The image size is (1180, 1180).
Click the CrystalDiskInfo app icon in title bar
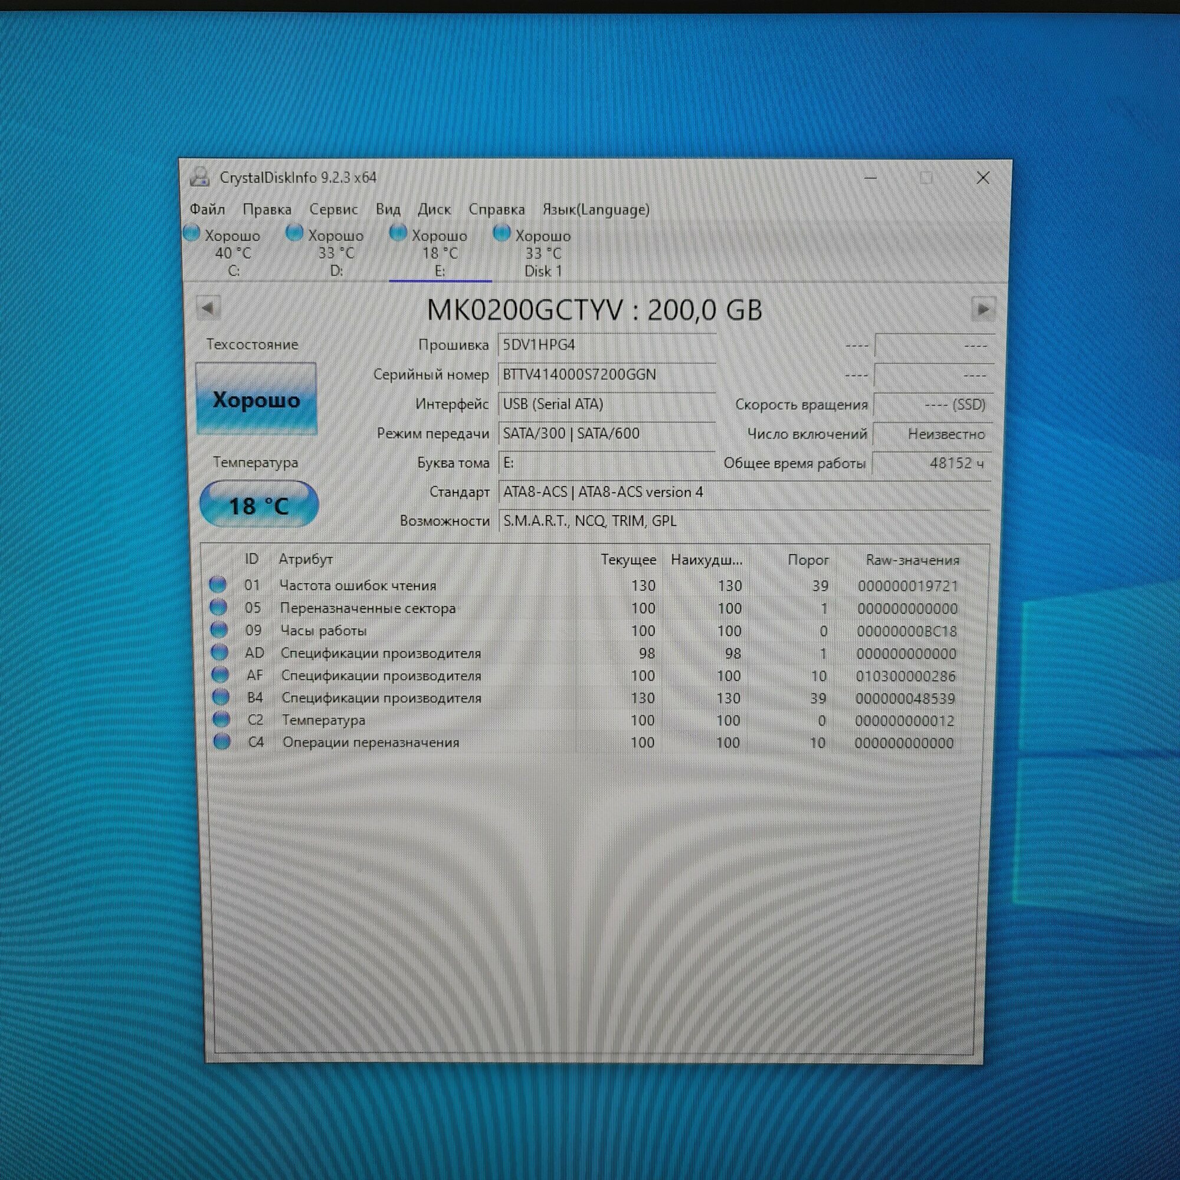pyautogui.click(x=200, y=178)
